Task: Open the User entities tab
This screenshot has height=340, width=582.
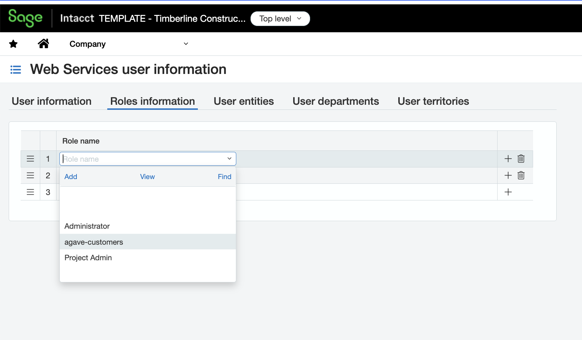Action: [244, 101]
